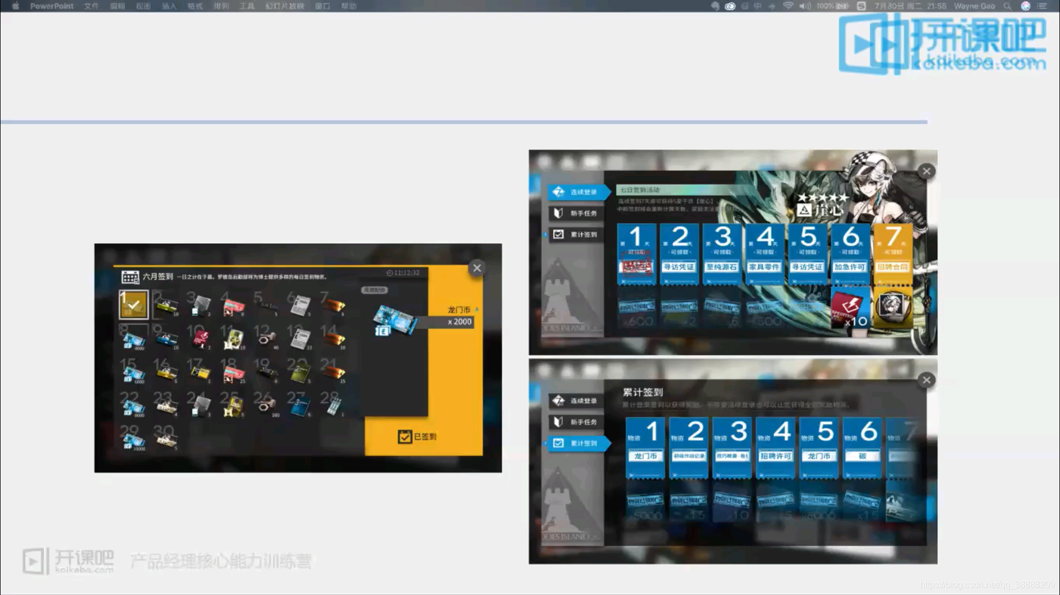
Task: Open Spotlight search icon
Action: coord(1008,6)
